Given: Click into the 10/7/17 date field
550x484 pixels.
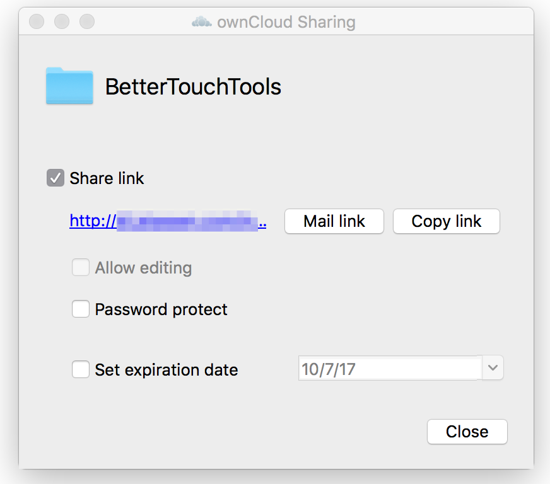Looking at the screenshot, I should (390, 368).
